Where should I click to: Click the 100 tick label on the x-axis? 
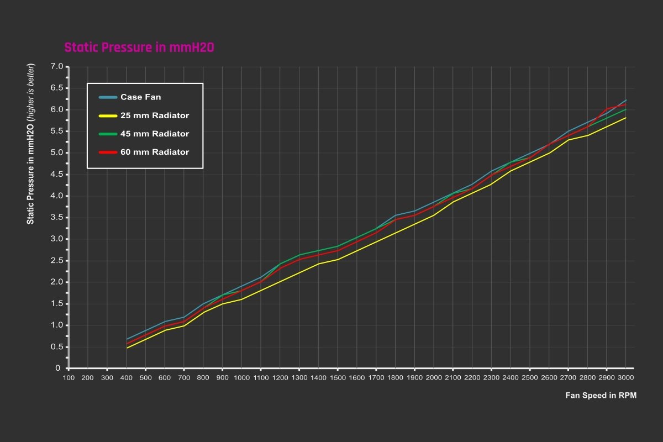(69, 377)
